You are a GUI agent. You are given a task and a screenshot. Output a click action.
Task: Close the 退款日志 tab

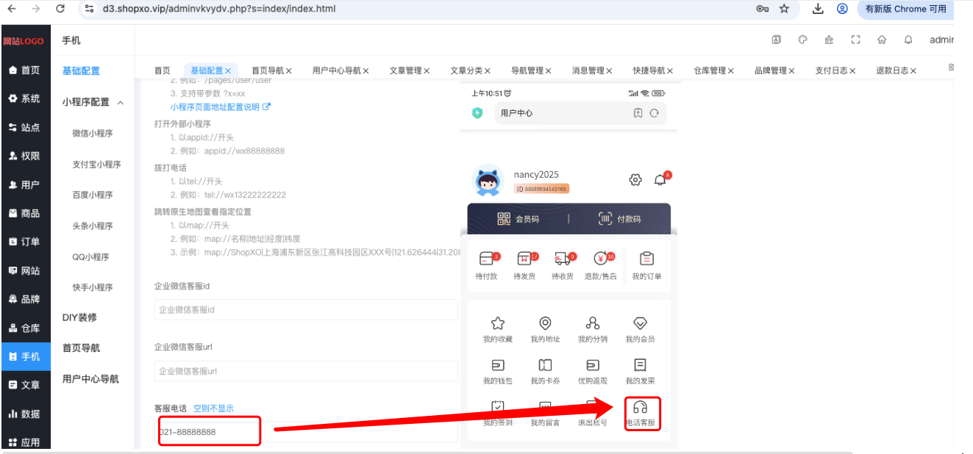[x=913, y=71]
